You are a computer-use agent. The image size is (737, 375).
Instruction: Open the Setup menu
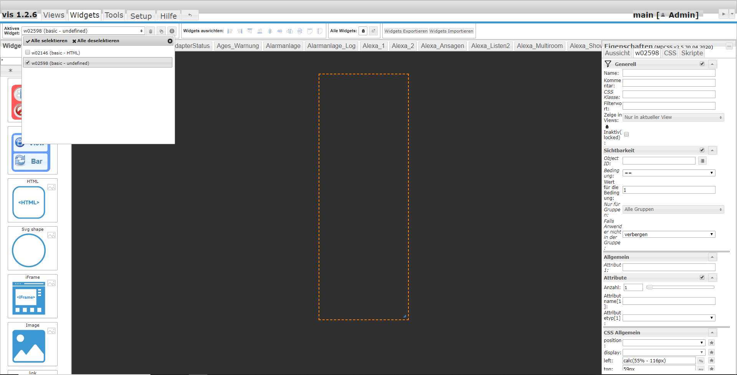[x=141, y=16]
